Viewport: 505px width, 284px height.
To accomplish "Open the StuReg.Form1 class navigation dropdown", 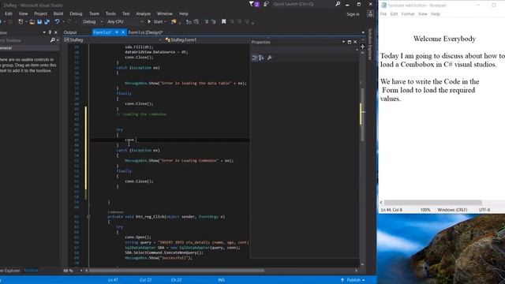I will (x=208, y=40).
